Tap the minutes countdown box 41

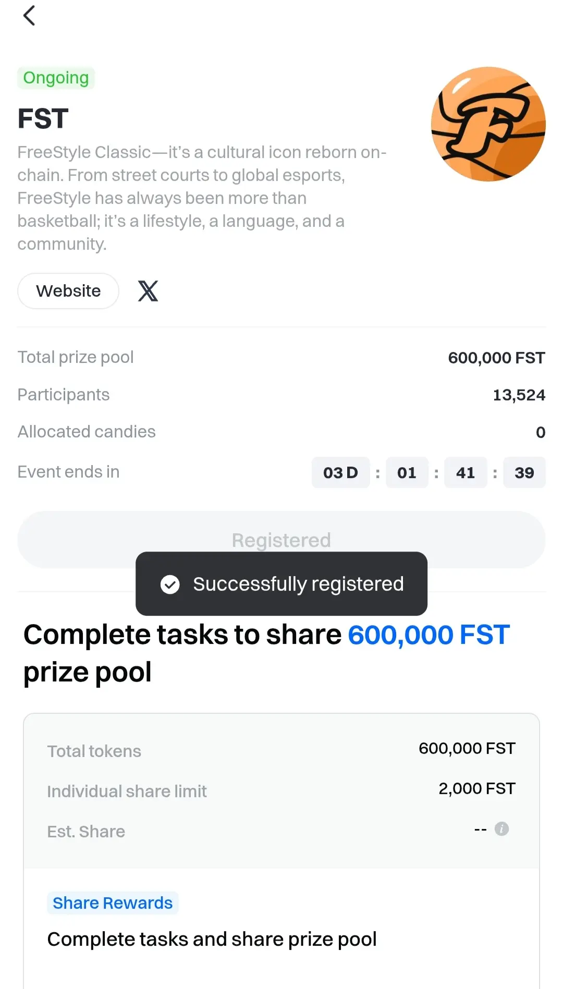point(466,472)
